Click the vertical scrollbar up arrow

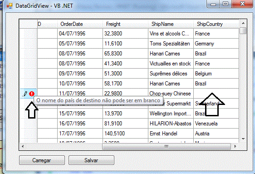[x=243, y=23]
